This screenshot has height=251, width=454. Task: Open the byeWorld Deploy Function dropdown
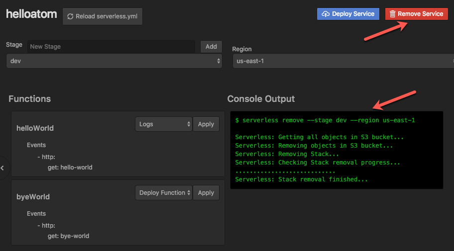tap(164, 192)
